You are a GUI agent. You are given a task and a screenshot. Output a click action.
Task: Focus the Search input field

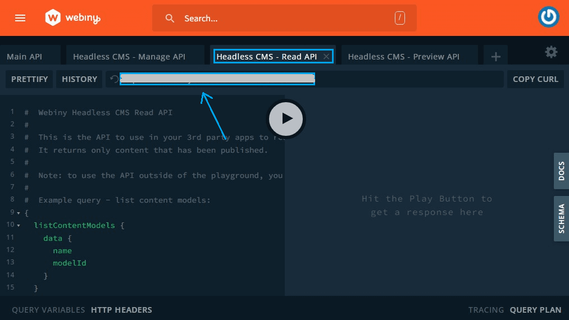[x=284, y=18]
